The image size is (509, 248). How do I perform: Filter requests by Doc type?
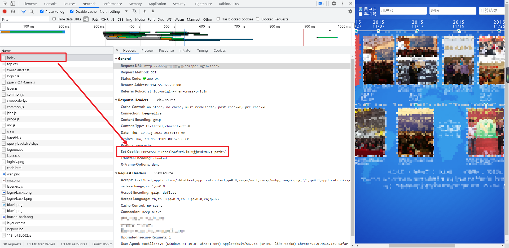tap(161, 19)
